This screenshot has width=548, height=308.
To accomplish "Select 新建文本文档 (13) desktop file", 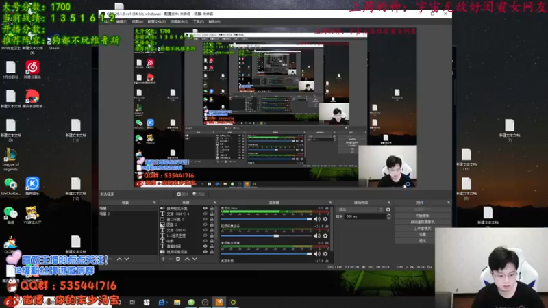I will (76, 130).
